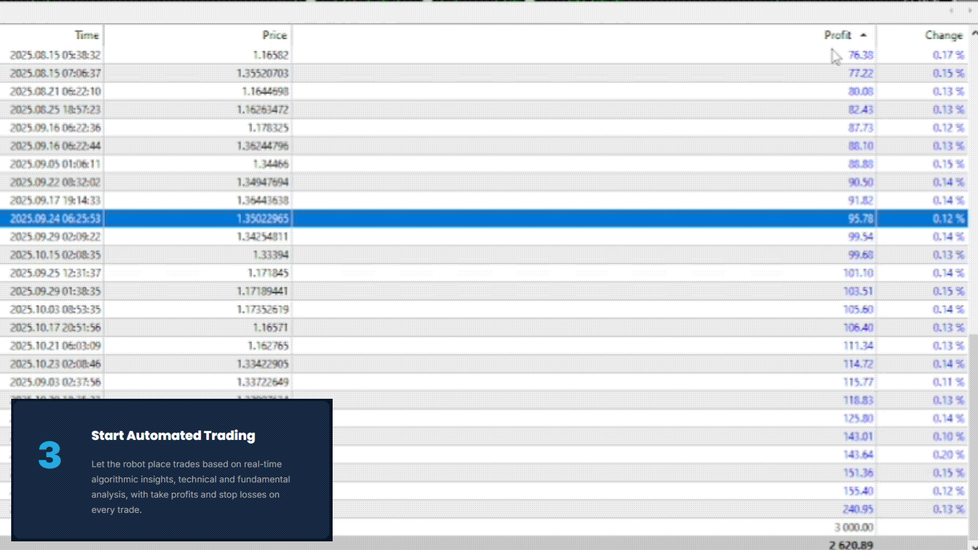
Task: Click the scrollbar up arrow
Action: [x=973, y=34]
